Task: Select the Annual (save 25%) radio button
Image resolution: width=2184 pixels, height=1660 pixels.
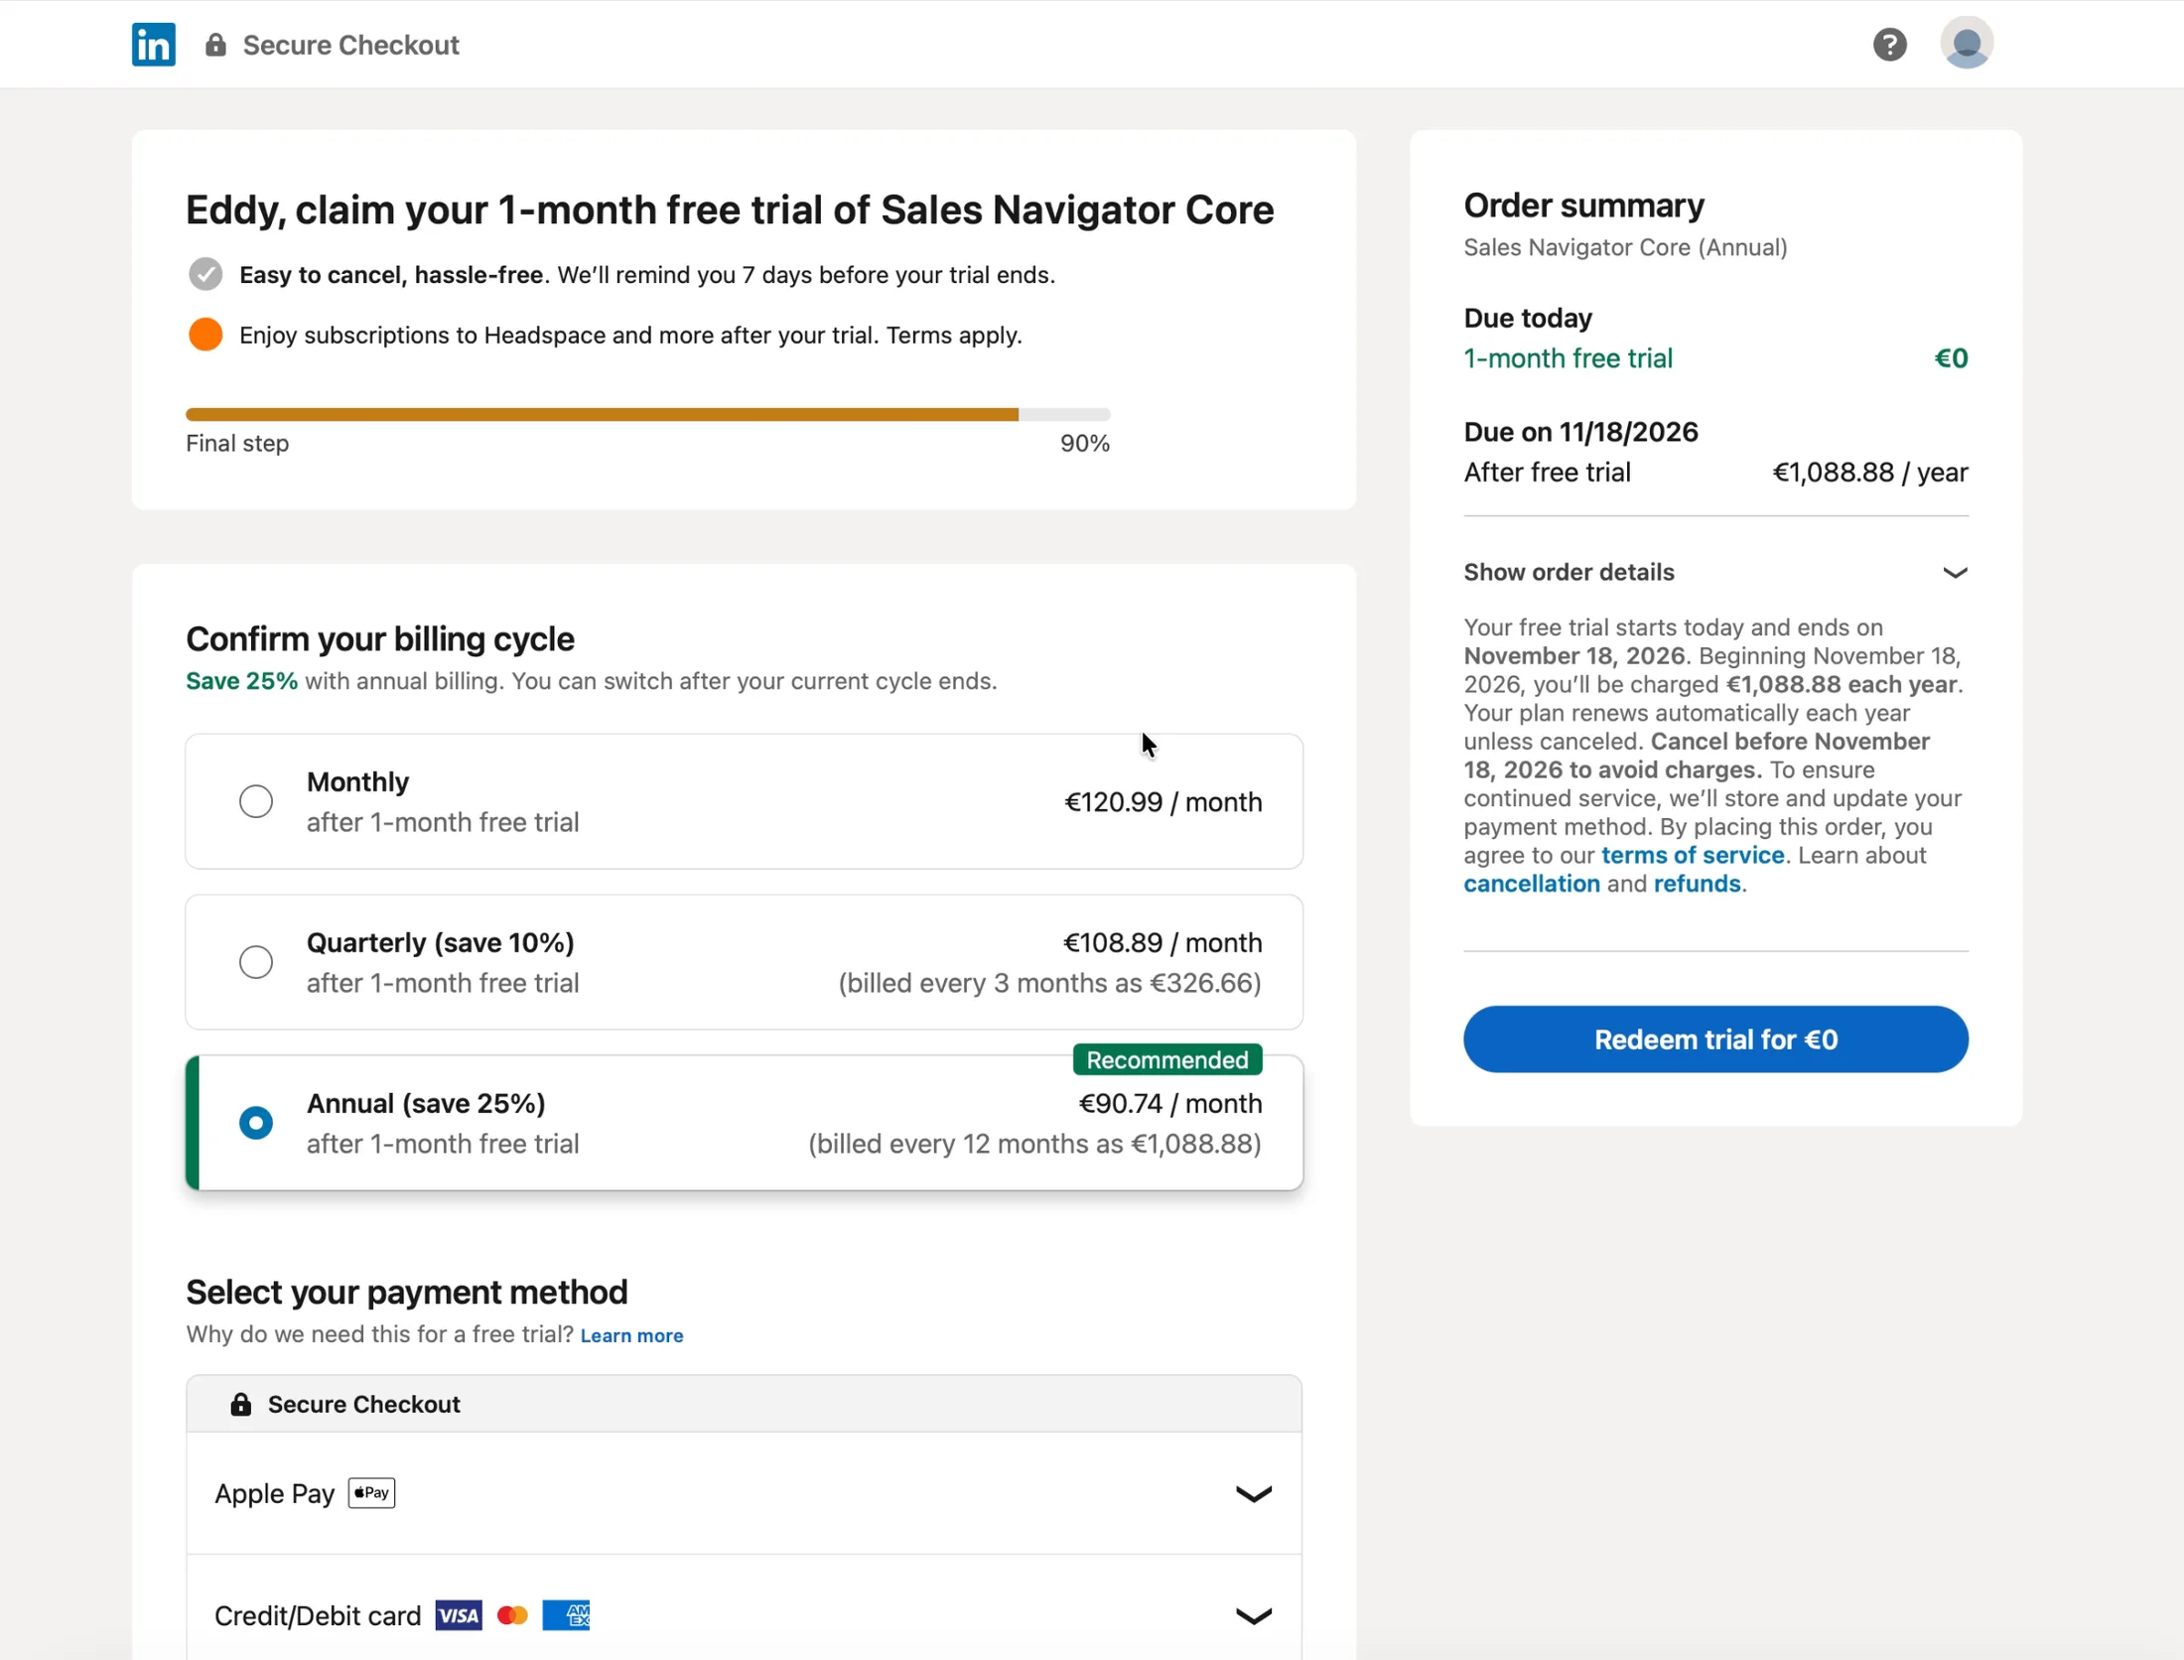Action: pos(256,1123)
